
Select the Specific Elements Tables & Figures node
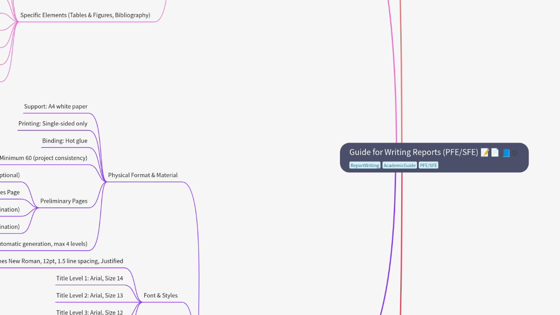click(85, 15)
